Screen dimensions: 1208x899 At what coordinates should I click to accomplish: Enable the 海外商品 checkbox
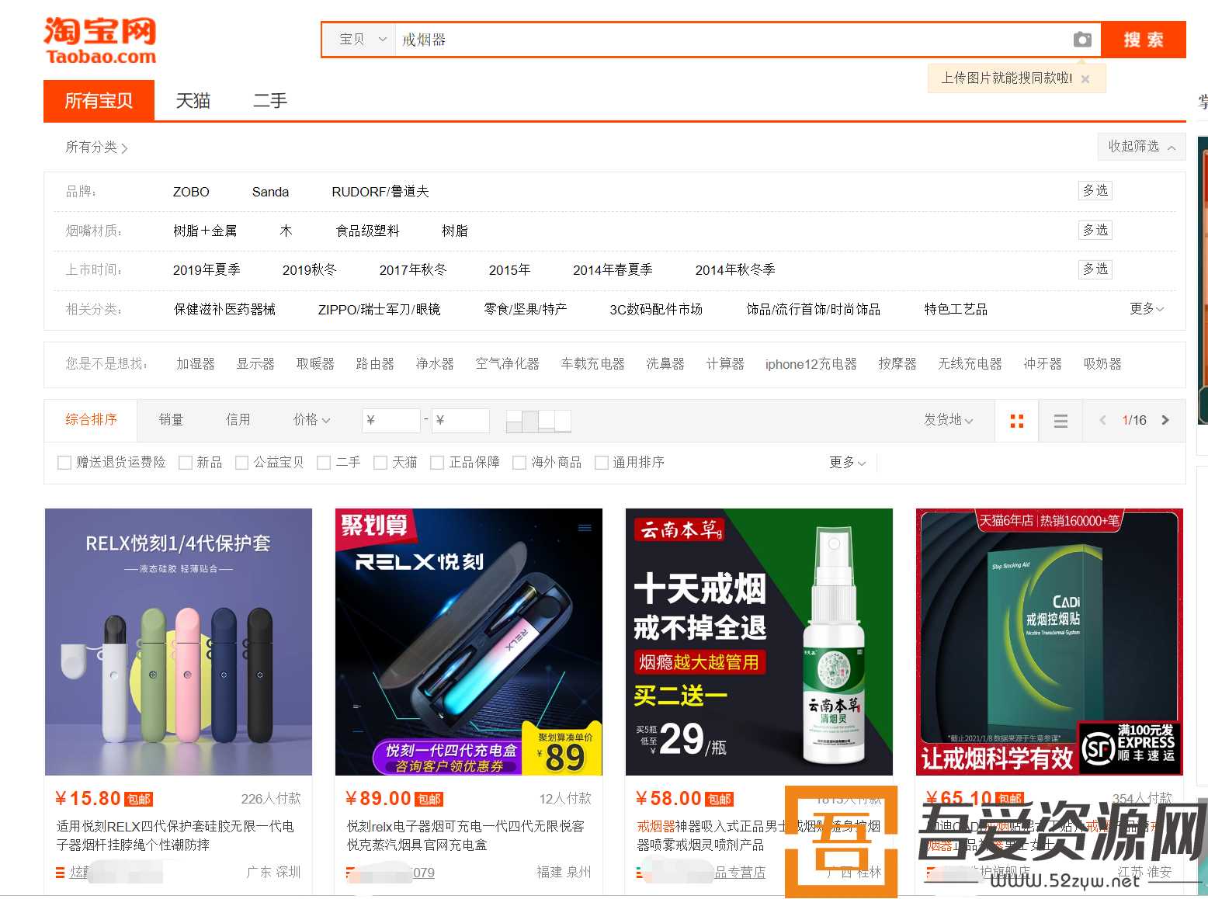(x=519, y=462)
